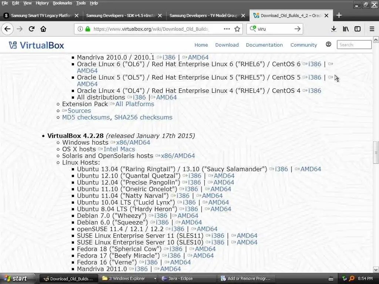Click the VirtualBox logo
The height and width of the screenshot is (284, 379).
click(36, 45)
